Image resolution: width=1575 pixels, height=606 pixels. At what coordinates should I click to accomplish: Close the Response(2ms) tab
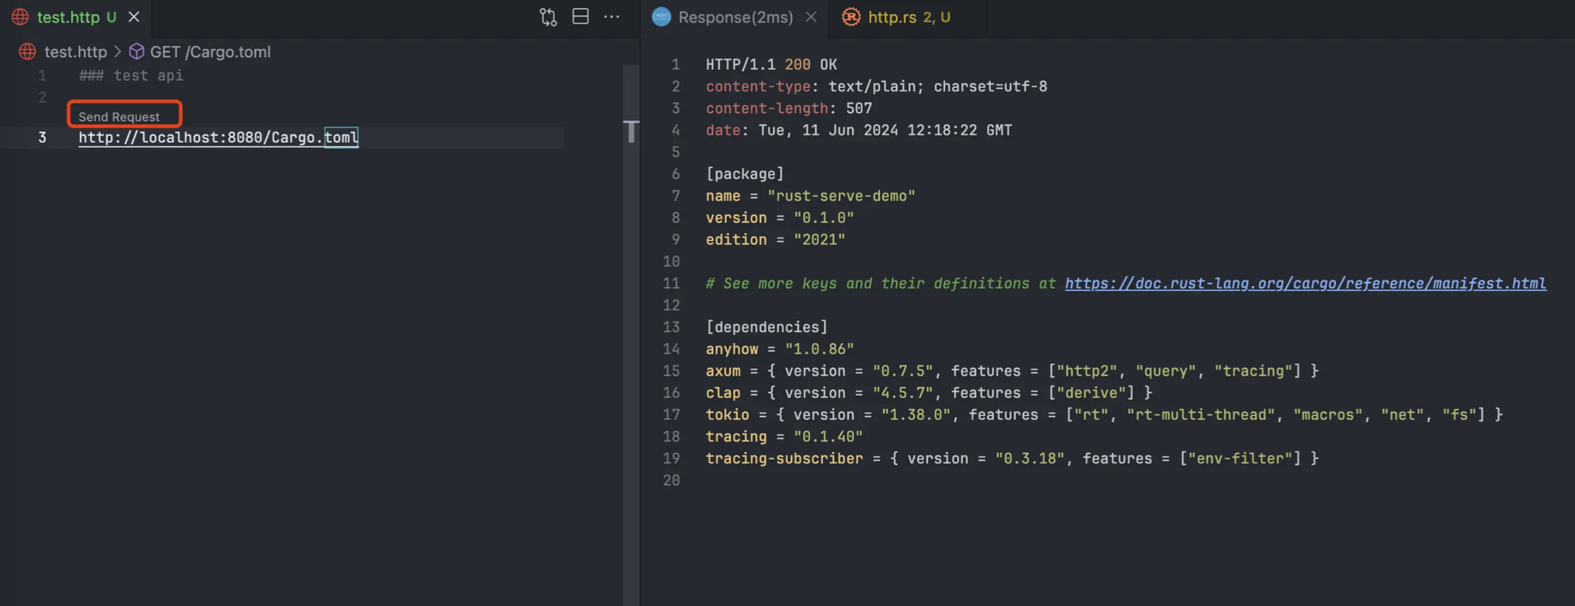point(811,17)
